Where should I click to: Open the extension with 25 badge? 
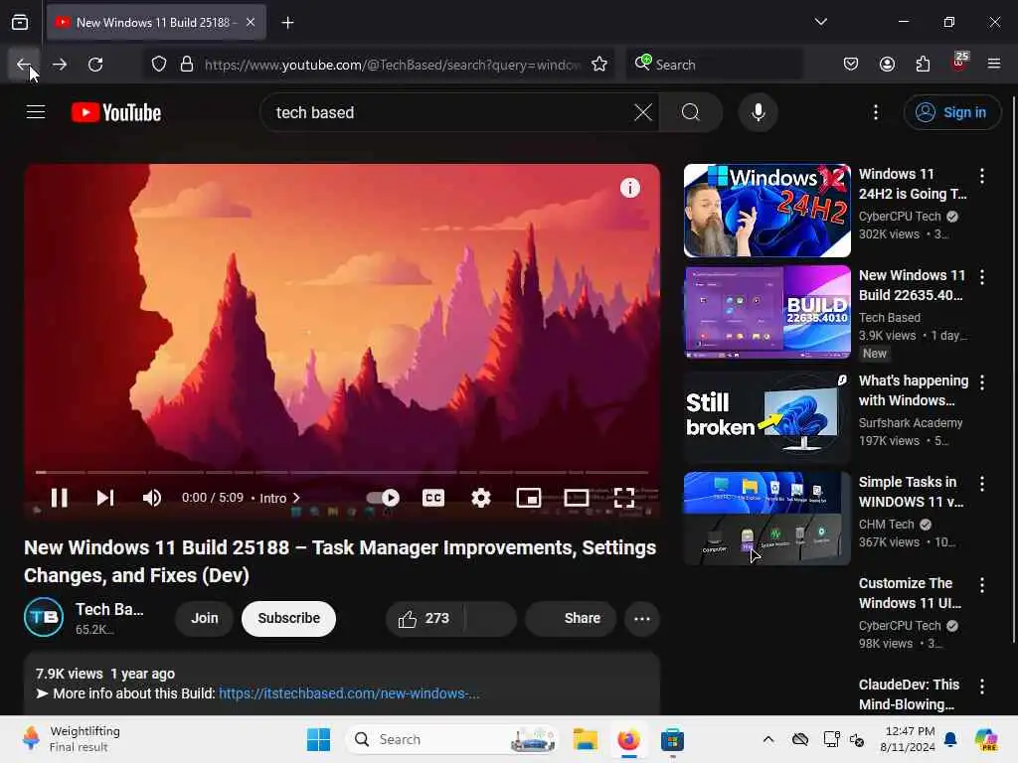(959, 63)
